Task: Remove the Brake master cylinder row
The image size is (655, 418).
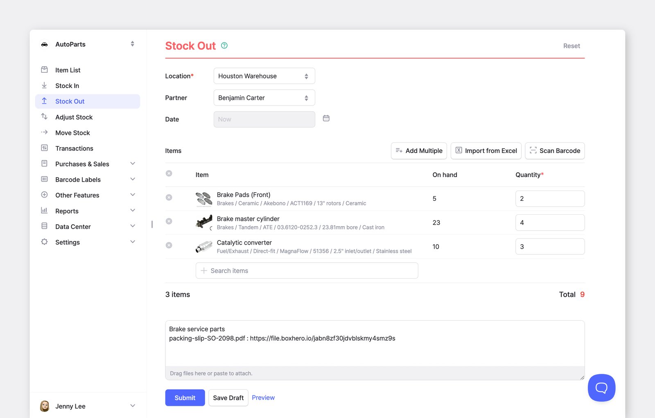Action: click(x=169, y=221)
